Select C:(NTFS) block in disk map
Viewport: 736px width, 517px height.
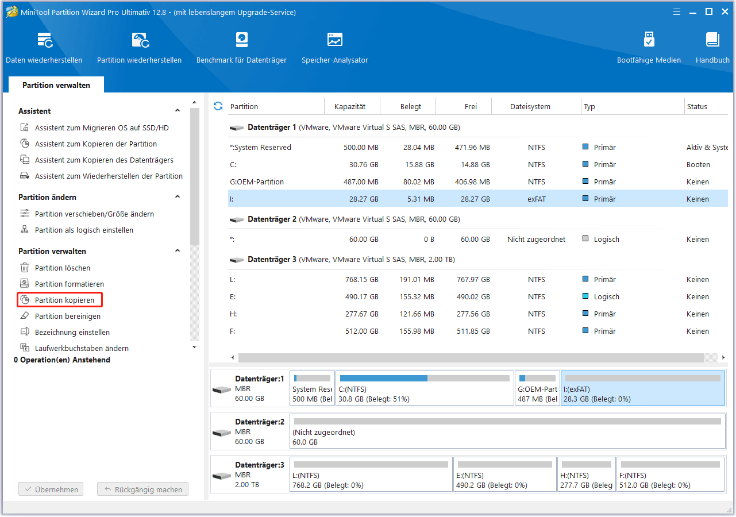pos(425,388)
